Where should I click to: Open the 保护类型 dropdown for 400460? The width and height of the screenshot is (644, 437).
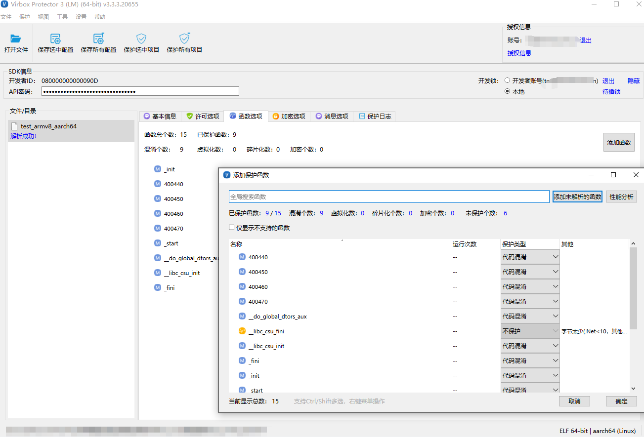coord(530,286)
